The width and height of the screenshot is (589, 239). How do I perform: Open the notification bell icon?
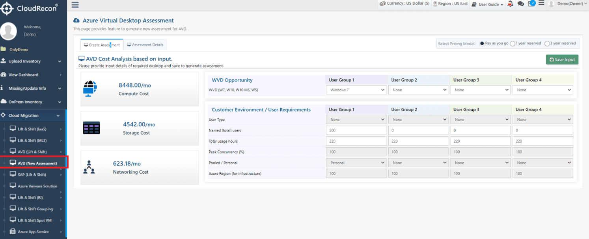click(510, 4)
